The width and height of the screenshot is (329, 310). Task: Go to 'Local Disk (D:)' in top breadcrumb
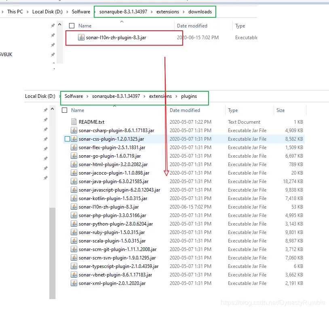(x=47, y=12)
